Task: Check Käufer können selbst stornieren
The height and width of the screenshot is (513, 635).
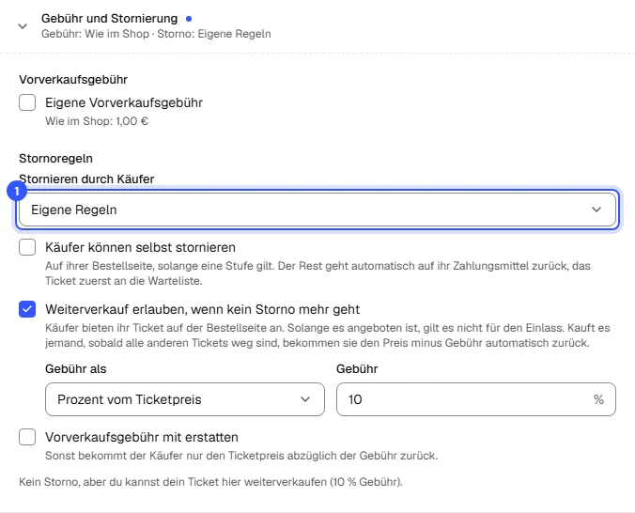Action: click(x=27, y=247)
